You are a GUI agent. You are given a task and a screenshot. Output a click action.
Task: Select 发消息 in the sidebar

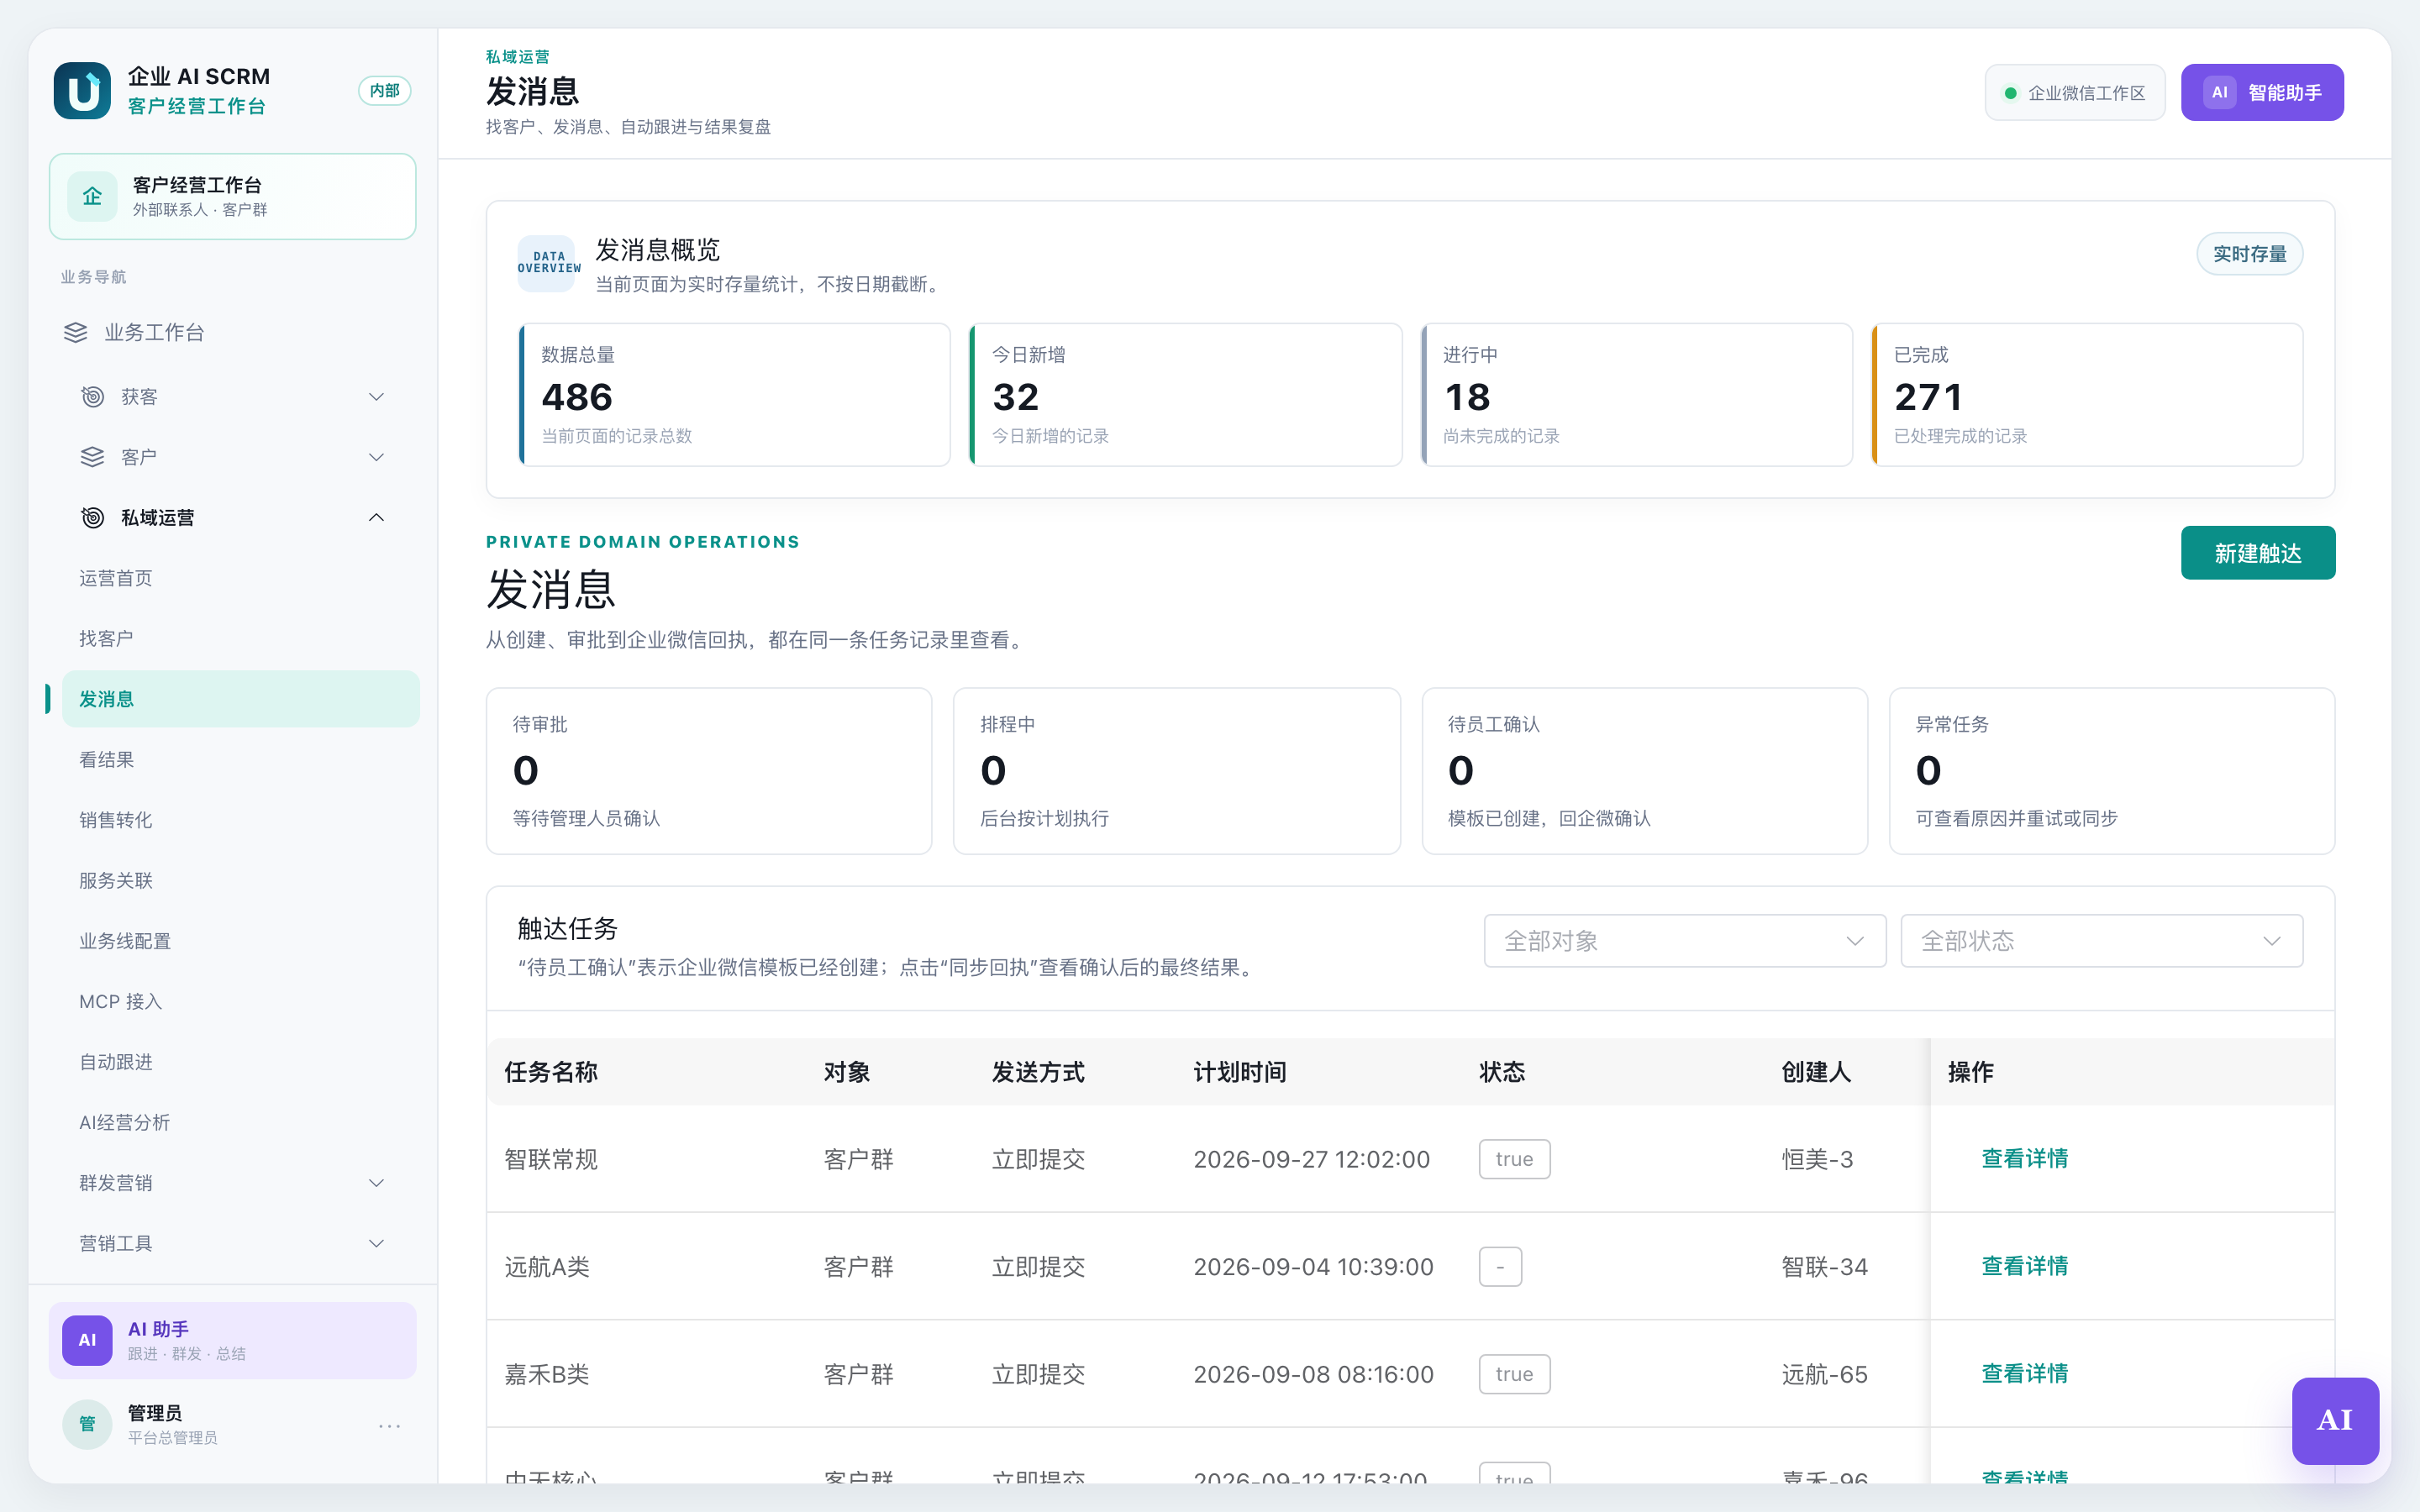click(240, 699)
